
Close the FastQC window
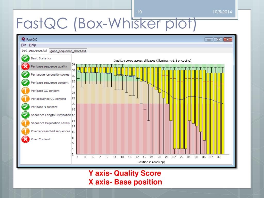point(228,39)
